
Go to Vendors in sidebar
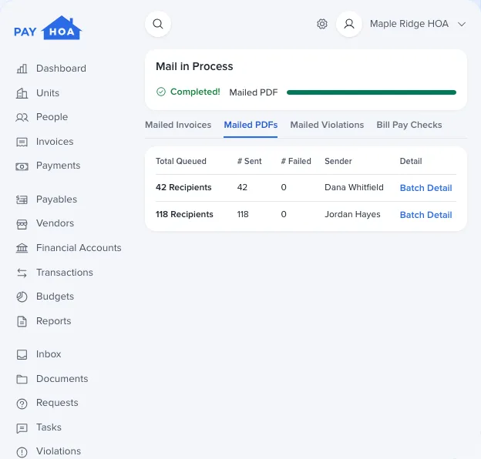[x=55, y=223]
